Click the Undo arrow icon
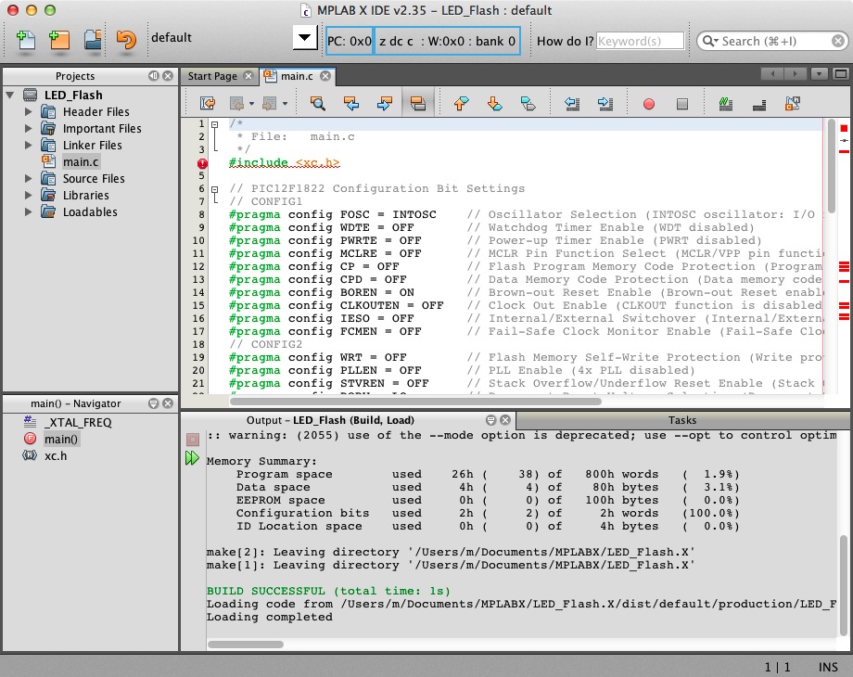Image resolution: width=853 pixels, height=677 pixels. tap(126, 39)
